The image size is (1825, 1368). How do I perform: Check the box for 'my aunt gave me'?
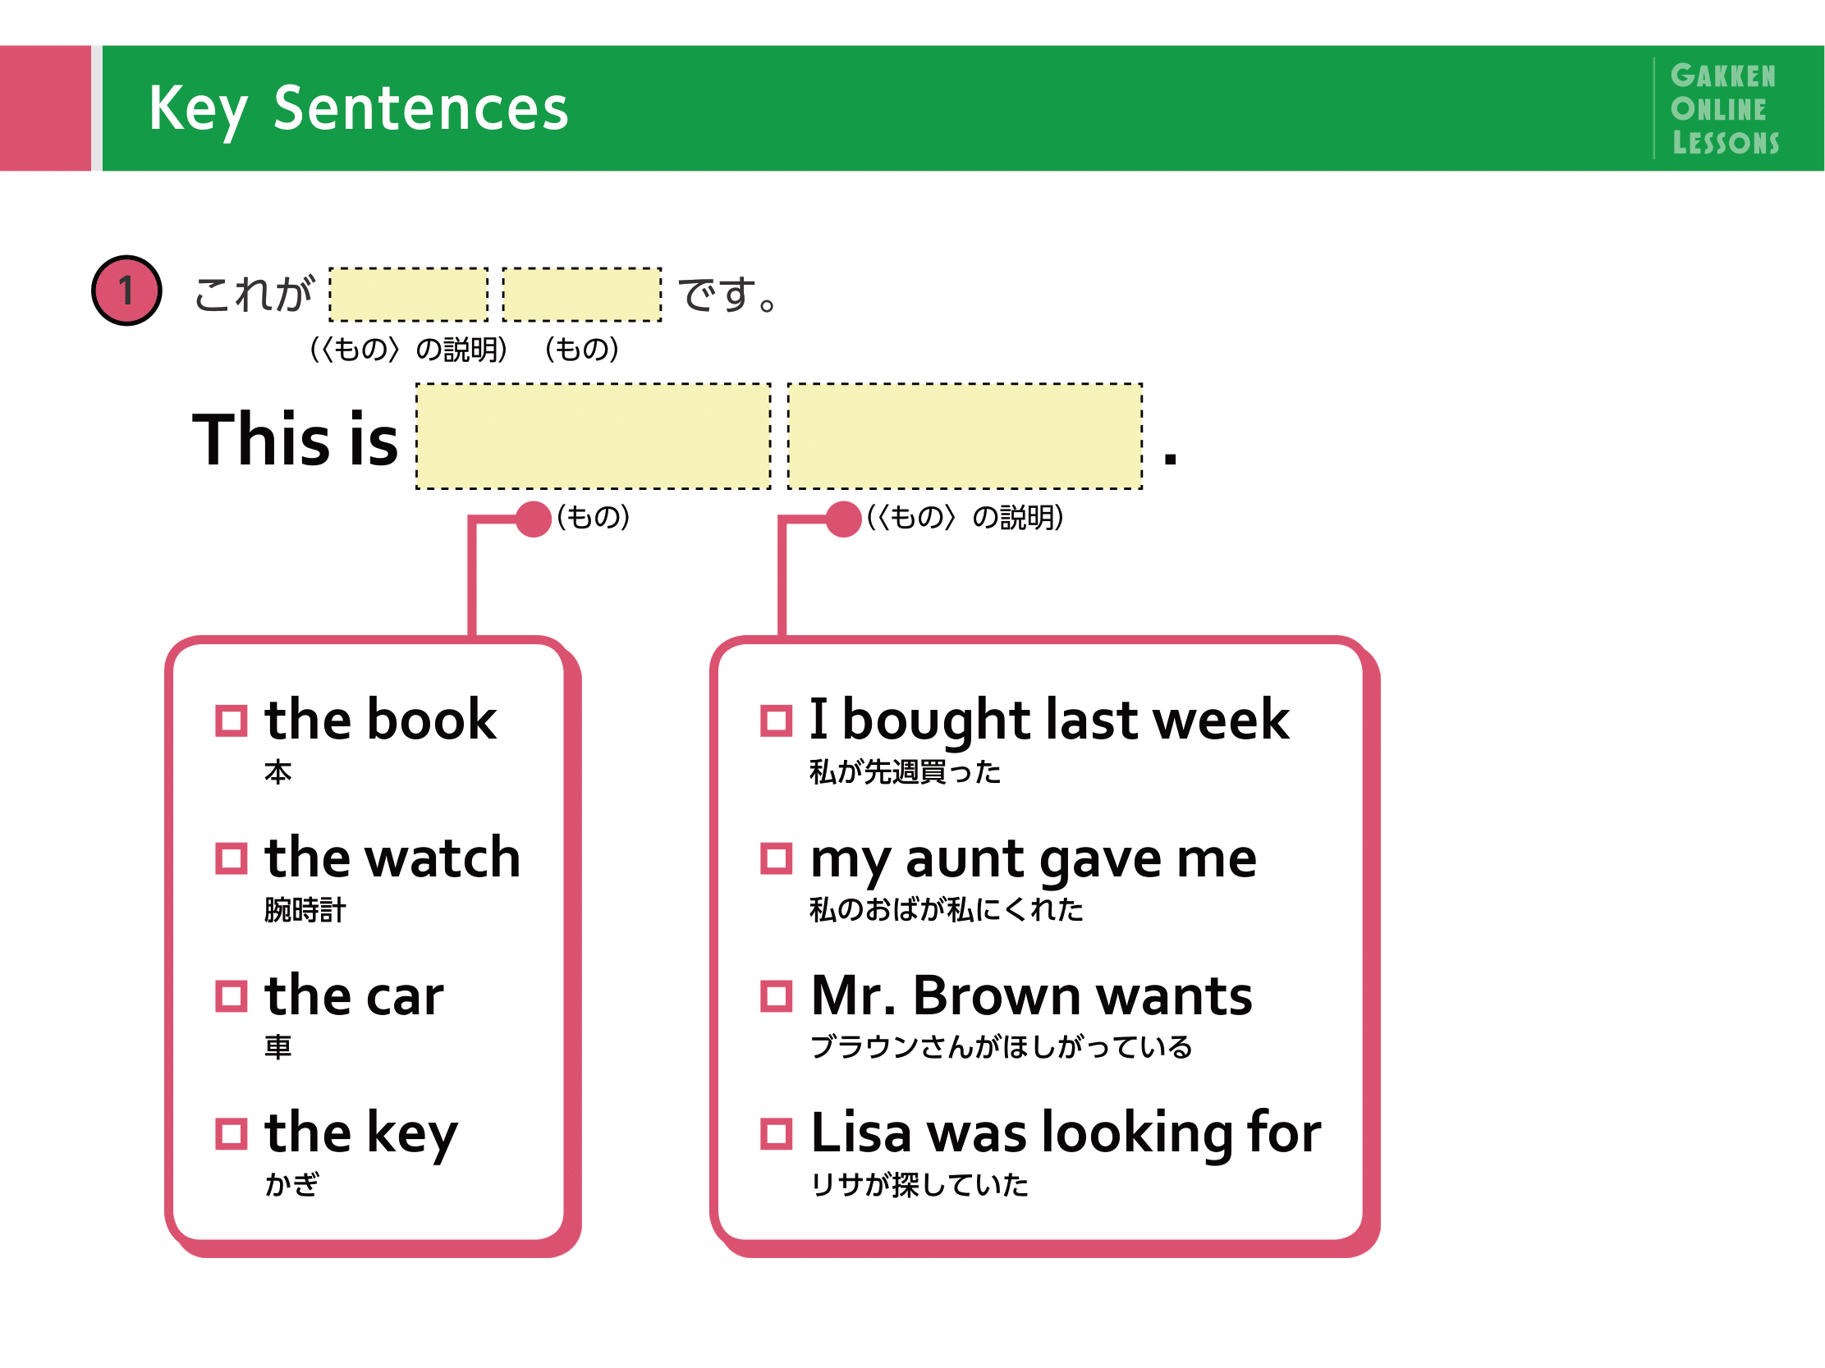coord(776,858)
